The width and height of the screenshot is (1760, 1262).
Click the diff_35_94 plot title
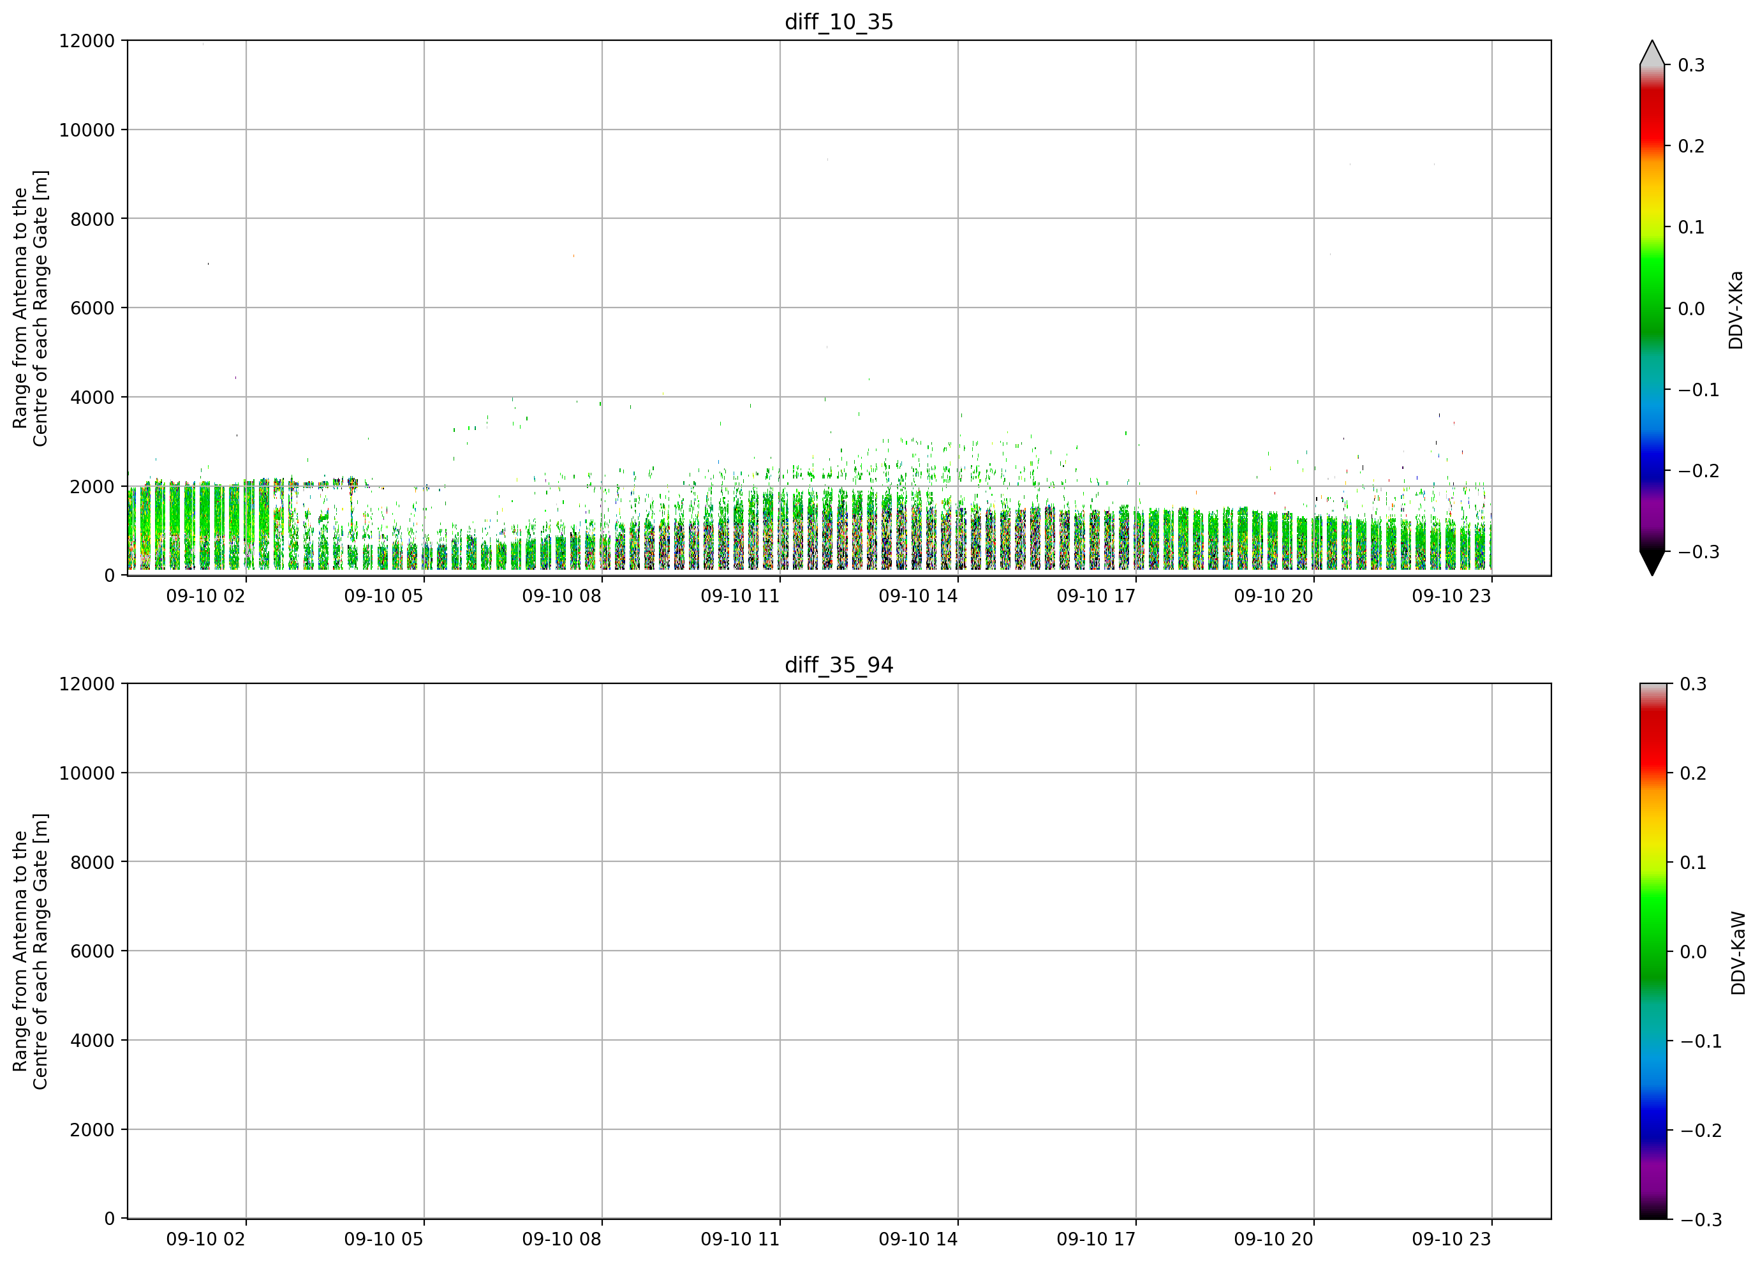839,665
